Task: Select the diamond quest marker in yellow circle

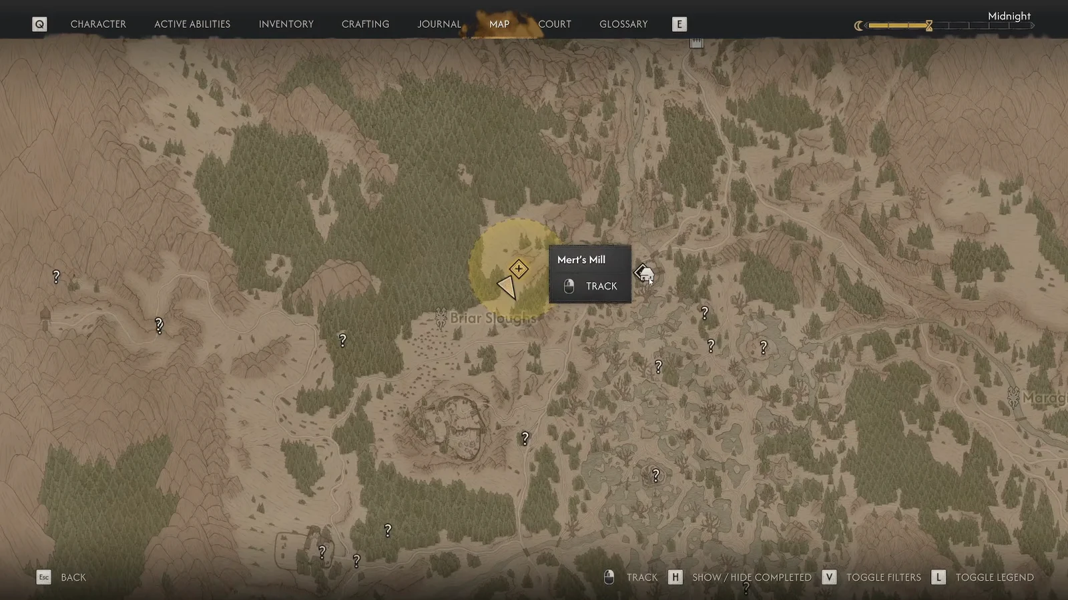Action: [x=519, y=269]
